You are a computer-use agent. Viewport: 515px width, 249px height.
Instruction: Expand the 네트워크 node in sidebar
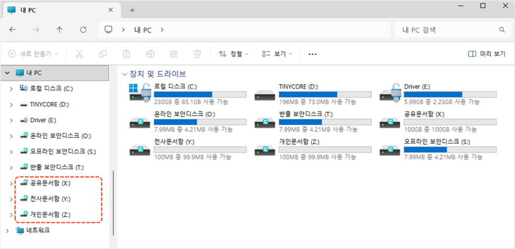pyautogui.click(x=7, y=230)
